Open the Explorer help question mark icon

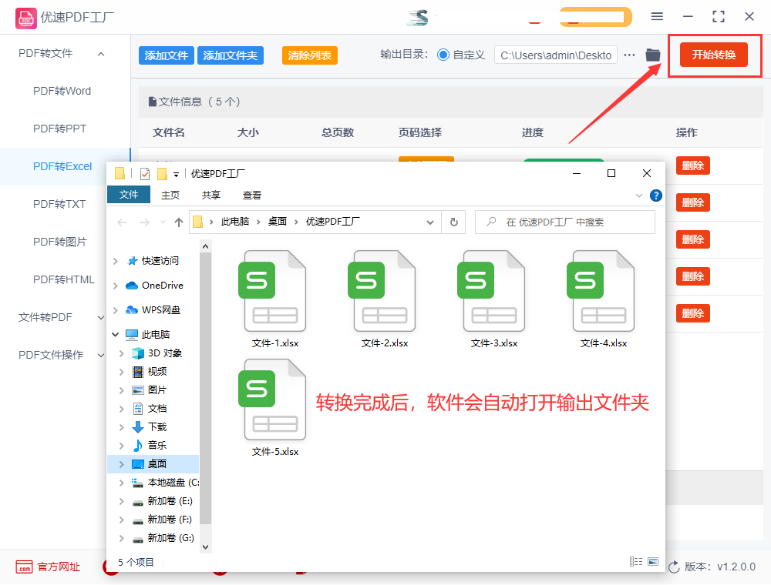coord(656,196)
